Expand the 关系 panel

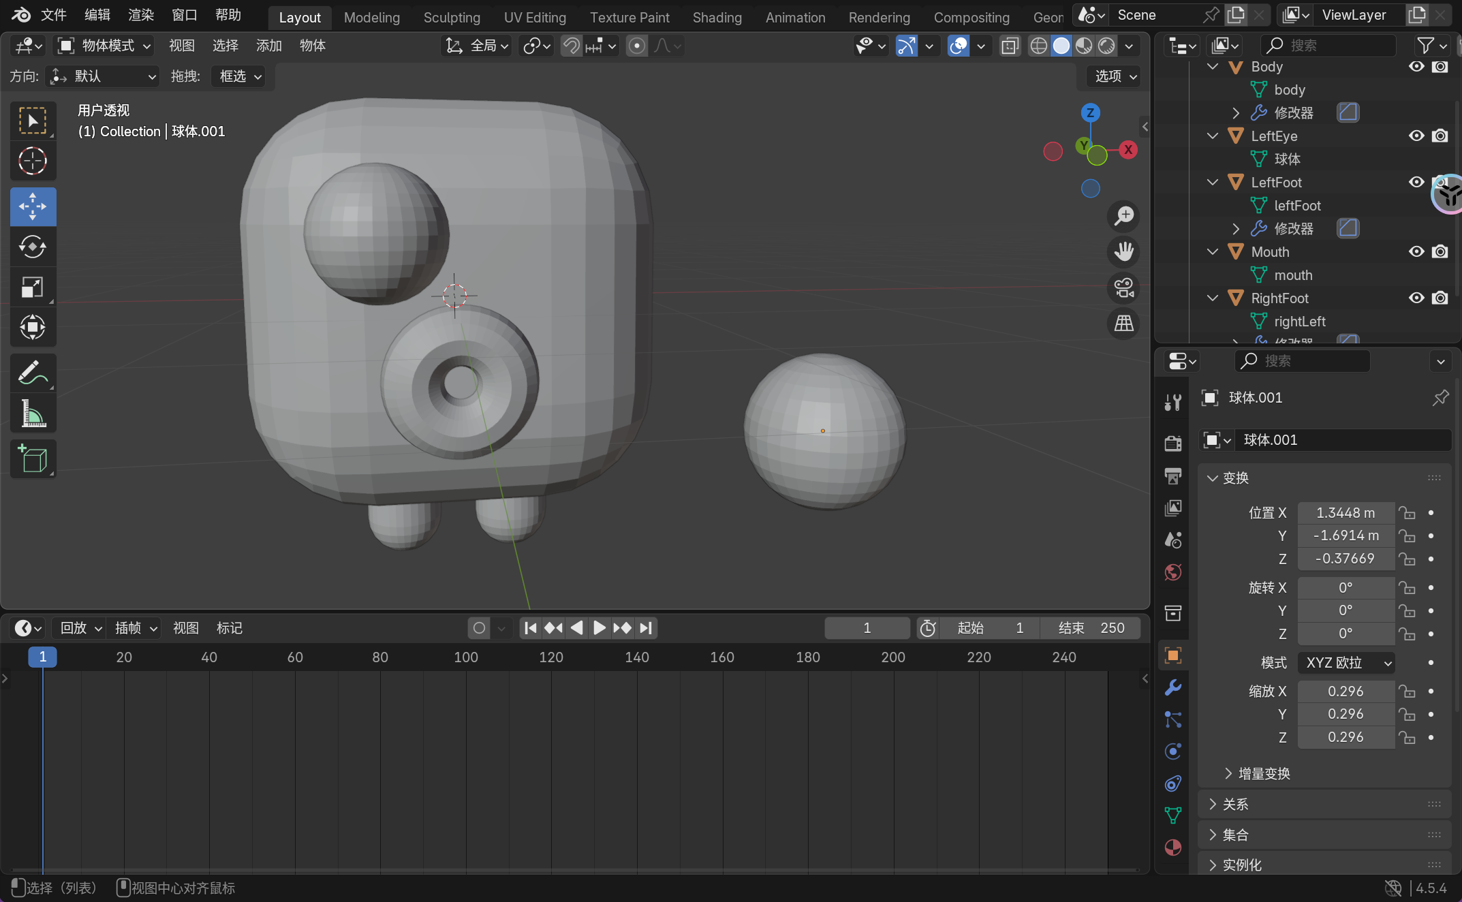point(1235,805)
